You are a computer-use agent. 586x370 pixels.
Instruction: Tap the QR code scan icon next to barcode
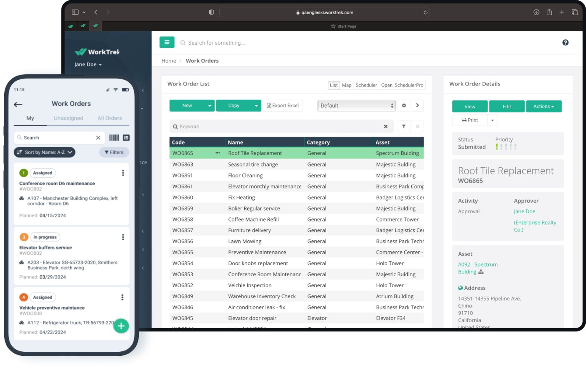pos(126,137)
